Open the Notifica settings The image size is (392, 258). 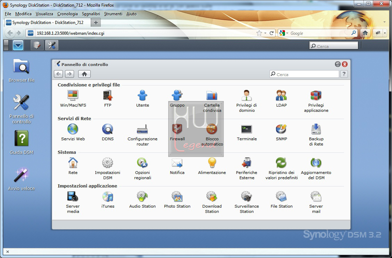coord(177,166)
